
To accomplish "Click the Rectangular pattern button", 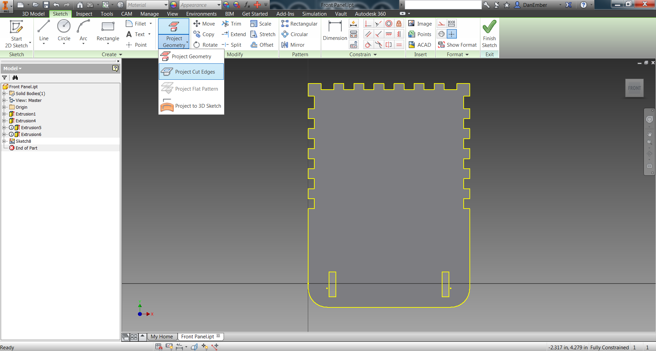I will click(x=299, y=24).
